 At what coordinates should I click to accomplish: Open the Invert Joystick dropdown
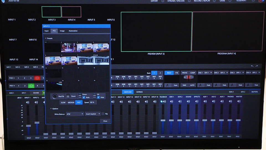pos(93,114)
